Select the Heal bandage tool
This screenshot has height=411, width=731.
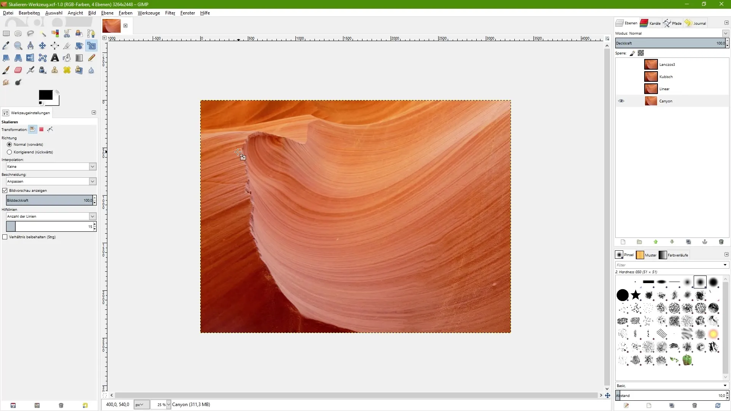click(x=67, y=70)
